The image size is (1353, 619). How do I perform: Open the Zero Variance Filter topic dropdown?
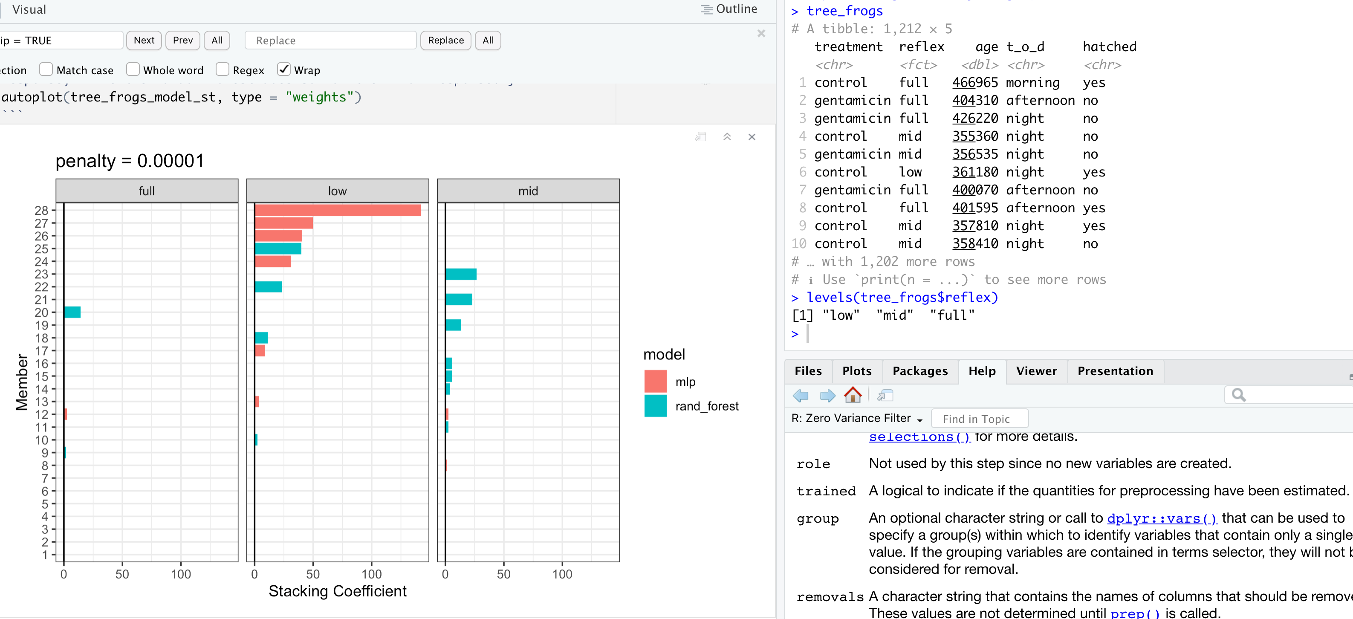point(857,418)
